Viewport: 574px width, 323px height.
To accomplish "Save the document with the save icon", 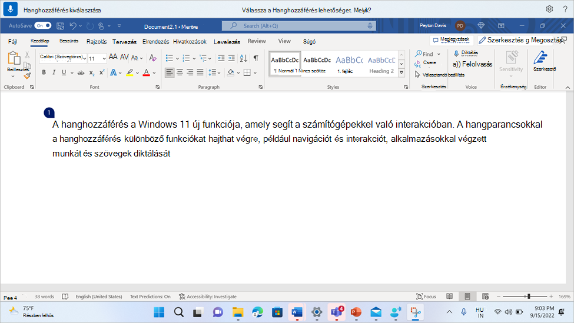I will click(x=61, y=26).
